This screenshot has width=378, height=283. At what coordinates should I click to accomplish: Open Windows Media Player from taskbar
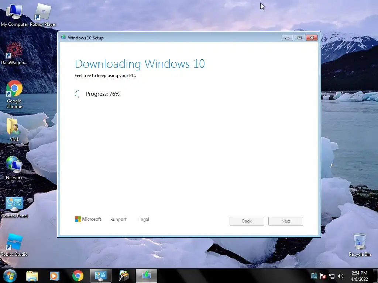(x=54, y=276)
